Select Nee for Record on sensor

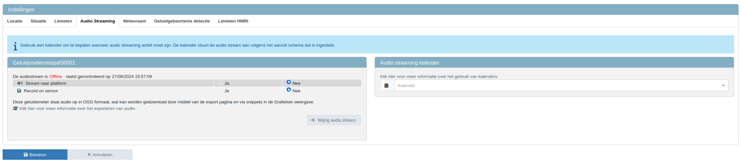click(289, 90)
